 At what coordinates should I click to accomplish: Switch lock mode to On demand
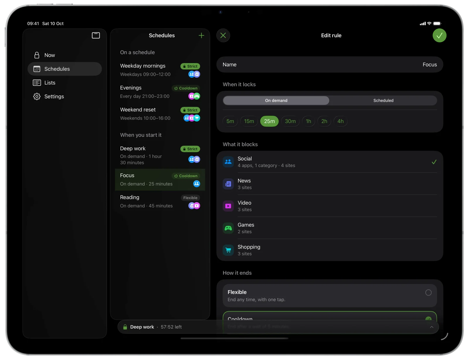point(276,100)
